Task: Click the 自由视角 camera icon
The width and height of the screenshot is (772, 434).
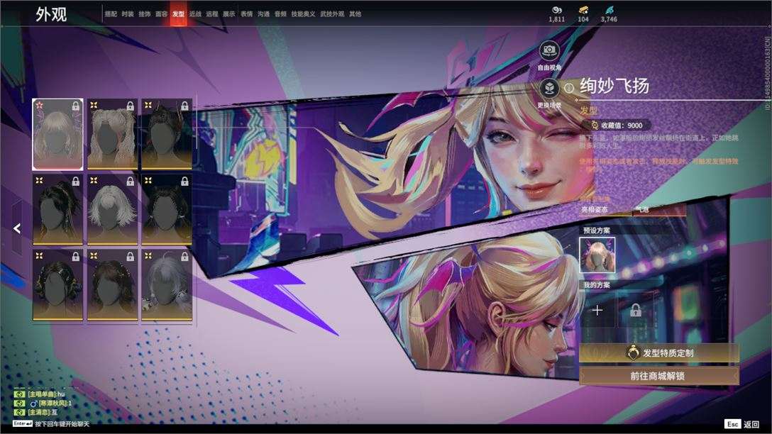Action: coord(549,50)
